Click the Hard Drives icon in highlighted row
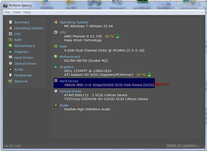The height and width of the screenshot is (151, 207). pyautogui.click(x=56, y=81)
